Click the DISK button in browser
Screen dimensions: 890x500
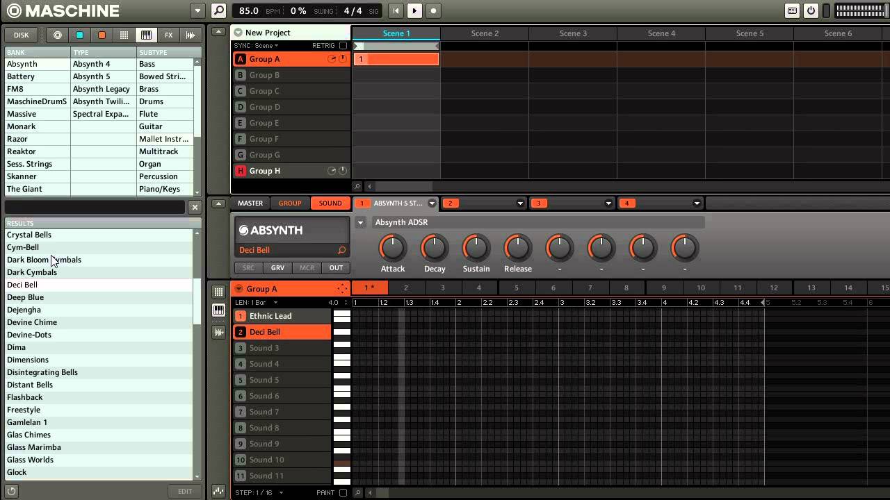click(22, 35)
